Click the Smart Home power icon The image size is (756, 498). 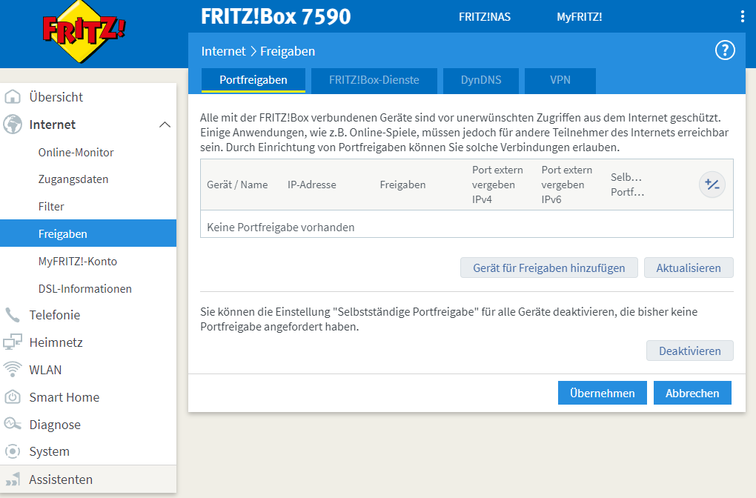[13, 396]
